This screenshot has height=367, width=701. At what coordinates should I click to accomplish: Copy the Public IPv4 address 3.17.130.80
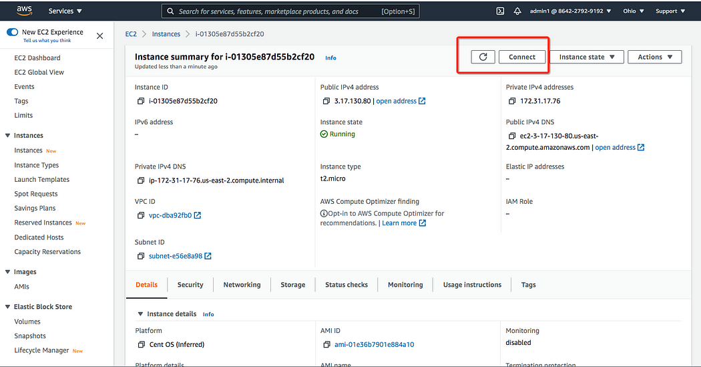click(326, 101)
